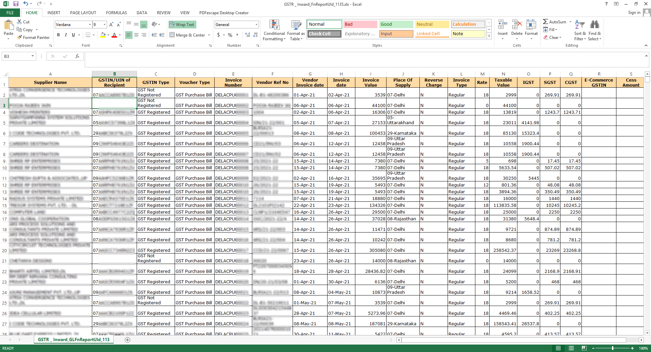This screenshot has height=352, width=651.
Task: Apply the Good cell style
Action: (396, 24)
